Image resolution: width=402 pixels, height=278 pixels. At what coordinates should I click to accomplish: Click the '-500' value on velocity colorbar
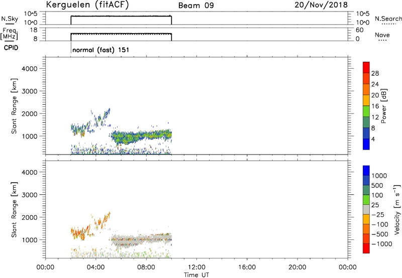(380, 234)
